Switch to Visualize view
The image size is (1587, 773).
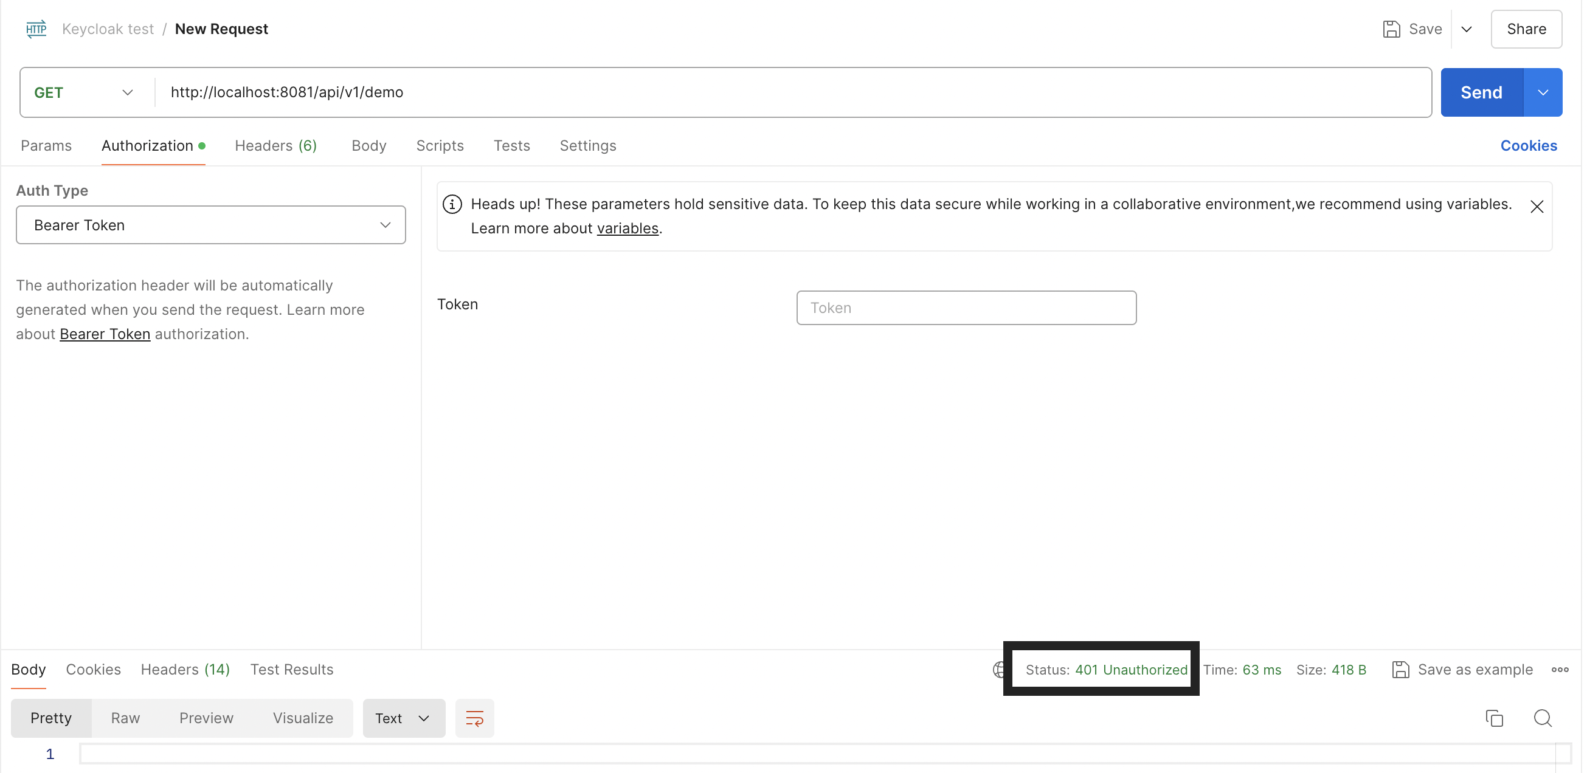[x=303, y=718]
